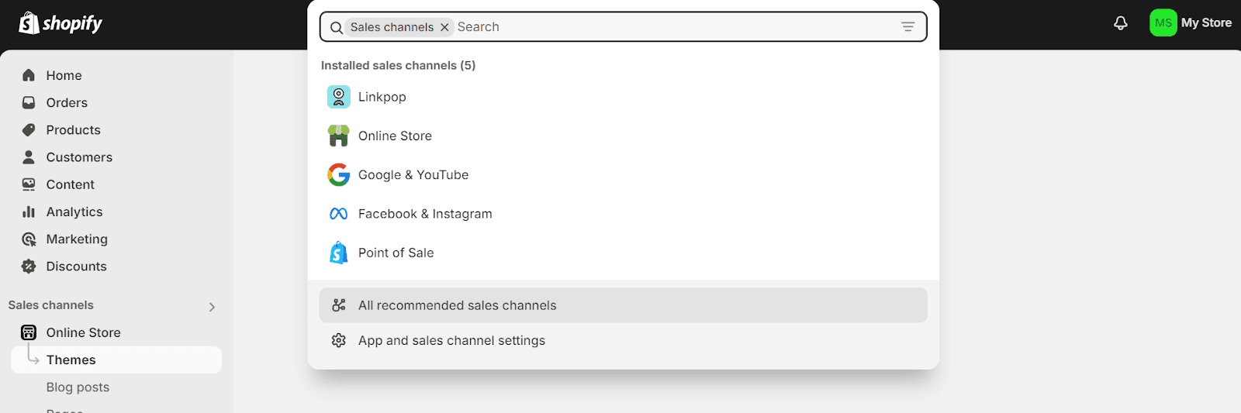Click the Installed sales channels (5) heading

point(398,65)
